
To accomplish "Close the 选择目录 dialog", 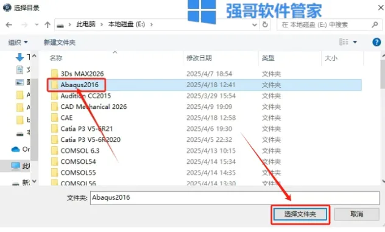I will (x=380, y=7).
